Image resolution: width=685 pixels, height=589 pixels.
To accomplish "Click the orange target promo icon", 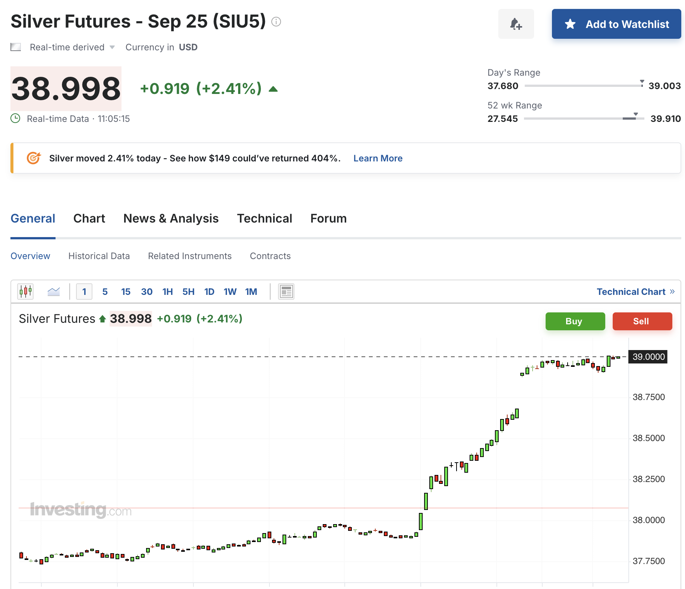I will (x=34, y=158).
